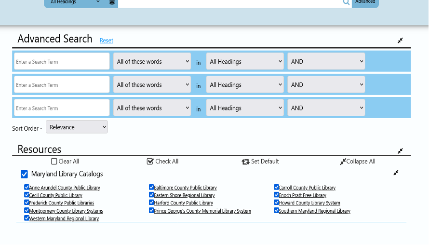Open Howard County Library System link
Screen dimensions: 429x245
(x=309, y=203)
